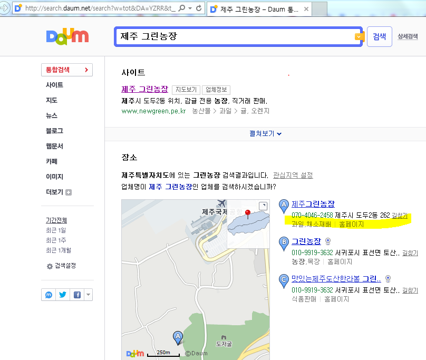The height and width of the screenshot is (360, 426).
Task: Open 그린농장 place listing
Action: [x=306, y=241]
